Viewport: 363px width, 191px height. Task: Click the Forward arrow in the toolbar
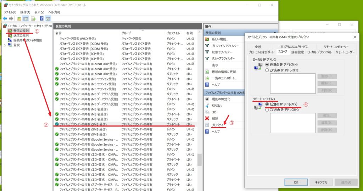(11, 18)
